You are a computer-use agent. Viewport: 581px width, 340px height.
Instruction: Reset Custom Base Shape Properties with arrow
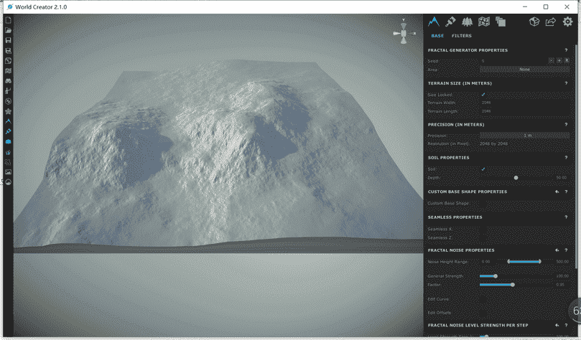tap(557, 192)
